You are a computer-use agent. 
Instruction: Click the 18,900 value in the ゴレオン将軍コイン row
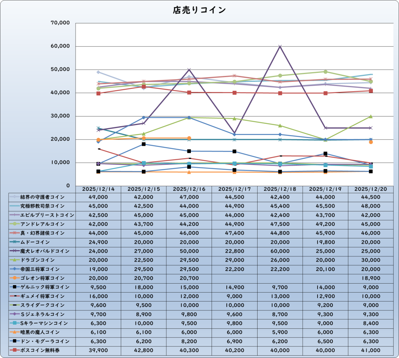tap(371, 278)
